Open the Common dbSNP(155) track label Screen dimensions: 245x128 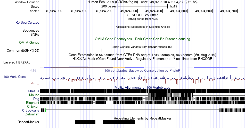(x=23, y=50)
